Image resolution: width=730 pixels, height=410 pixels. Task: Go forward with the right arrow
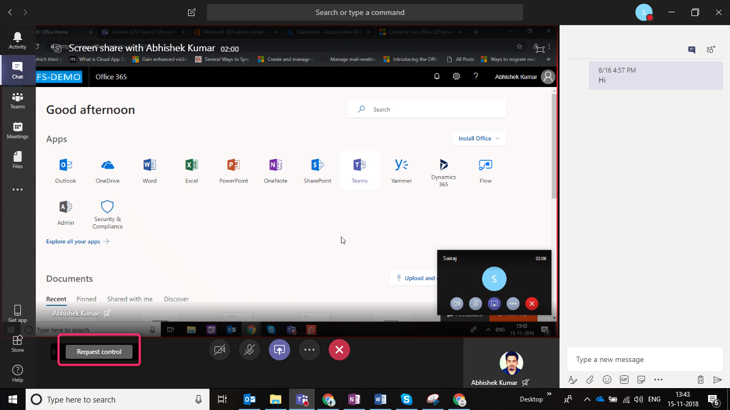point(25,12)
